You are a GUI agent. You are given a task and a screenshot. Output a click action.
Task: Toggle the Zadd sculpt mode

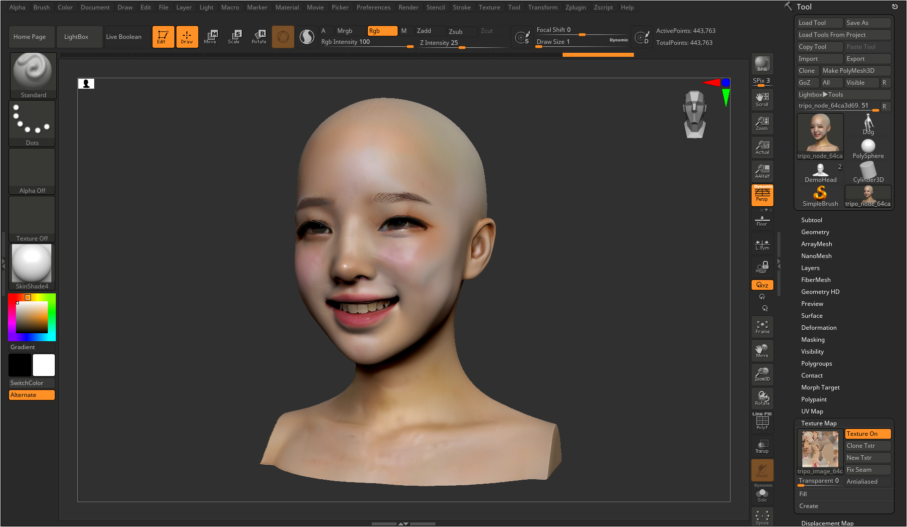(430, 31)
